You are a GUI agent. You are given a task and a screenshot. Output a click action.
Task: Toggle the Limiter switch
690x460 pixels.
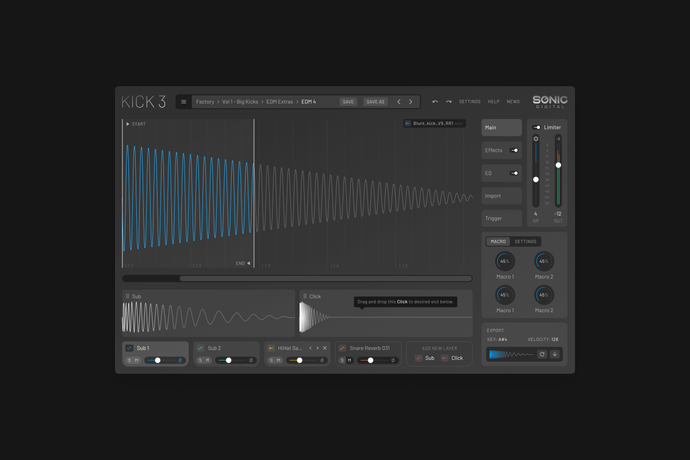[x=536, y=128]
